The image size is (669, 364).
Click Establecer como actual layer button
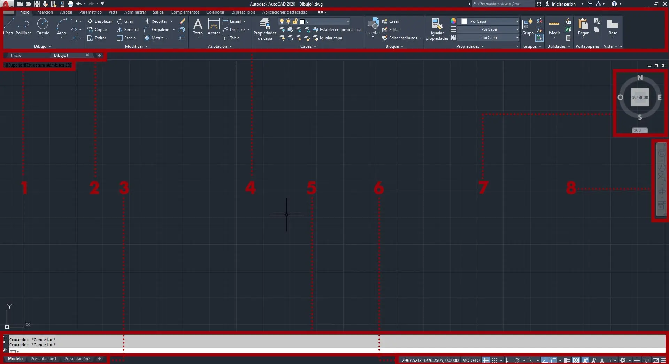point(338,29)
